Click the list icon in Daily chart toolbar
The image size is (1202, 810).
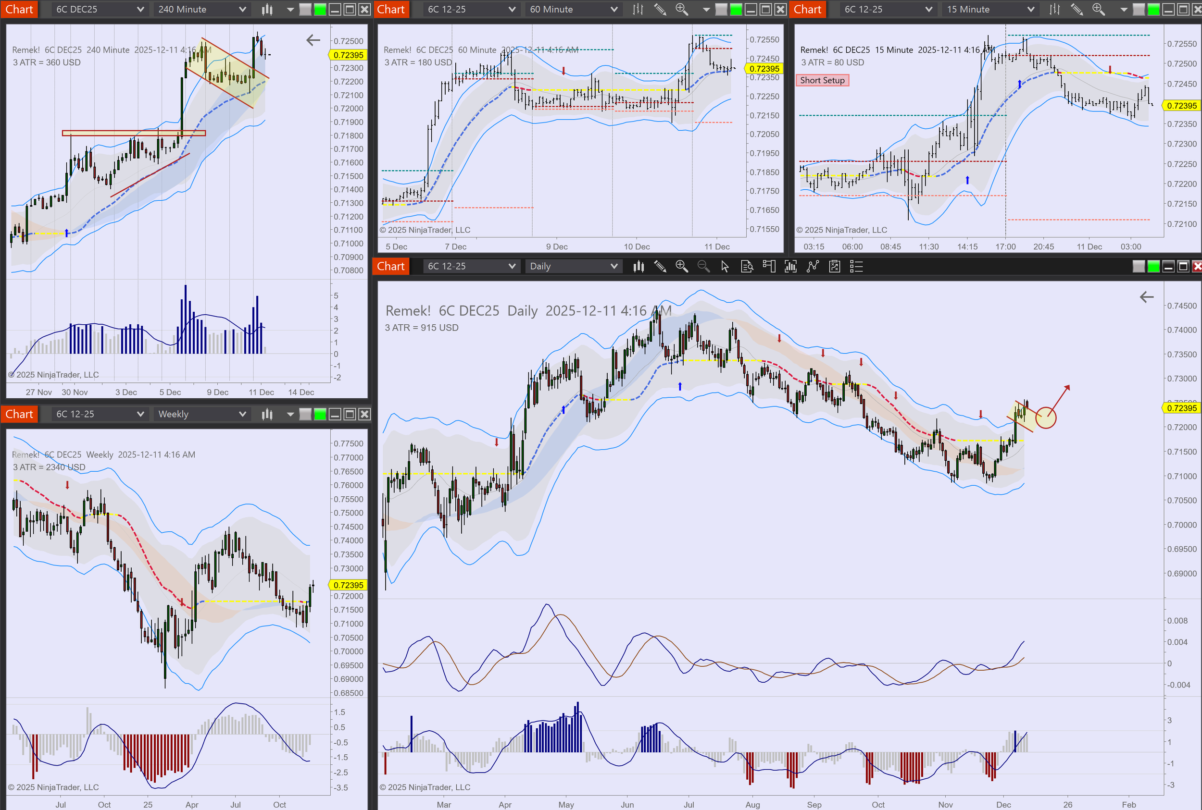point(856,266)
